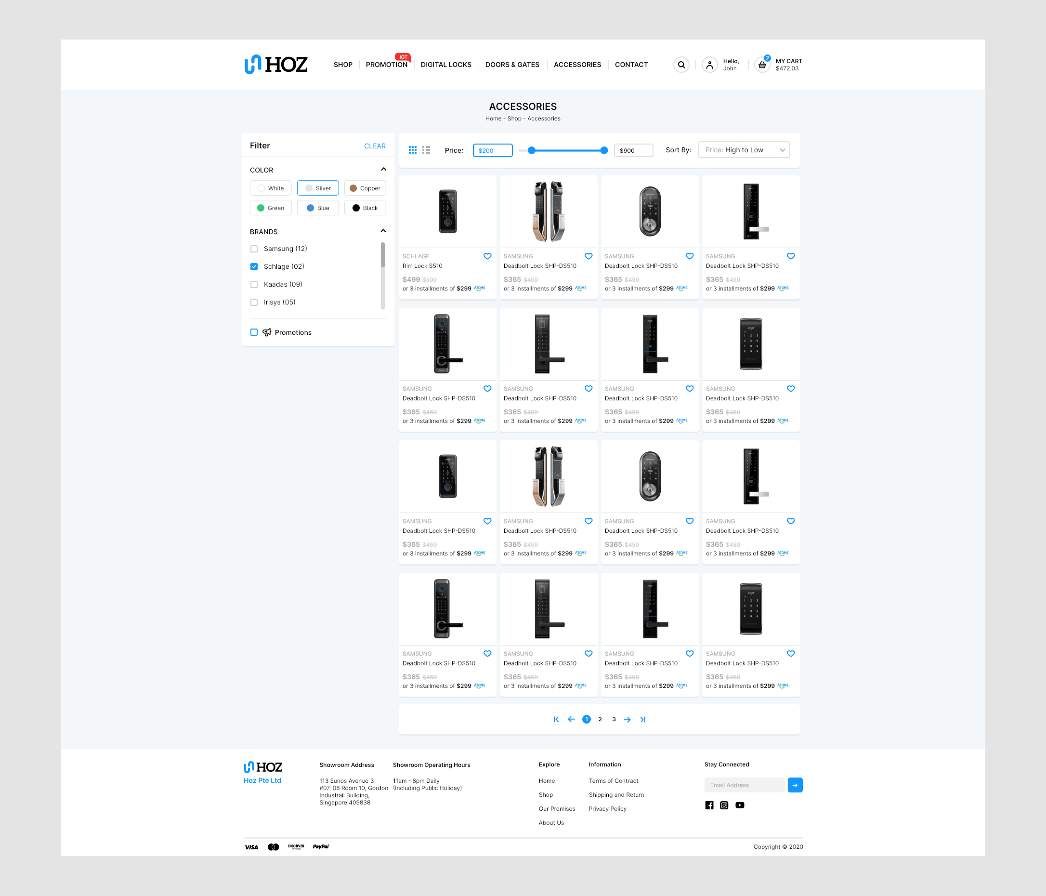1046x896 pixels.
Task: Click the PayPal payment icon
Action: [321, 846]
